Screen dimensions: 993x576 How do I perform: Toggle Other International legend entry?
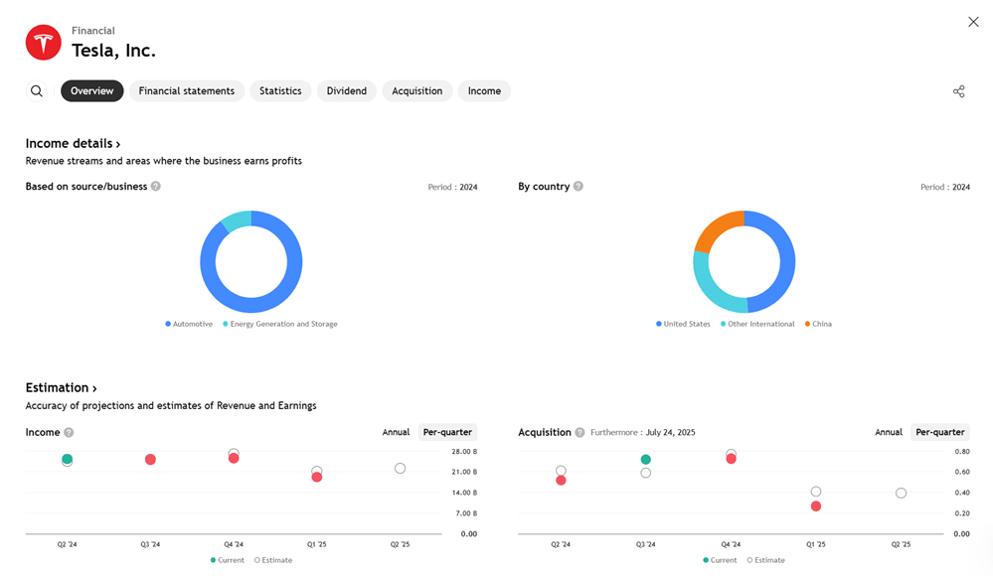click(x=757, y=324)
